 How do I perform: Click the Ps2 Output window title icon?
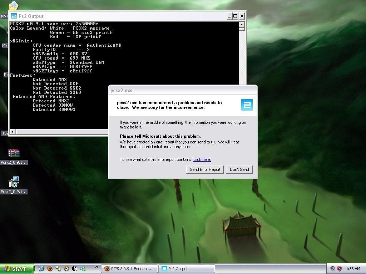[x=14, y=16]
